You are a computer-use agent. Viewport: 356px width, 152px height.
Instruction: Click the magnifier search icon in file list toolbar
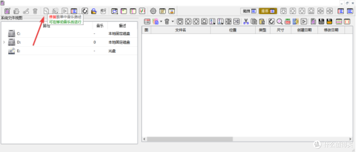click(x=280, y=21)
